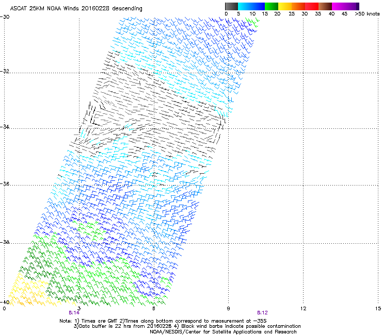Click the note line beginning 'Note: 1) Times are GMT'
This screenshot has height=335, width=382.
click(x=163, y=321)
